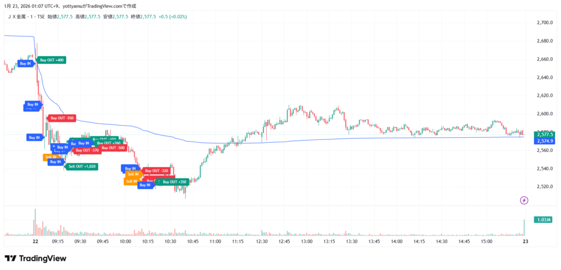Click the date label 22 on time axis
Image resolution: width=561 pixels, height=270 pixels.
[x=35, y=241]
